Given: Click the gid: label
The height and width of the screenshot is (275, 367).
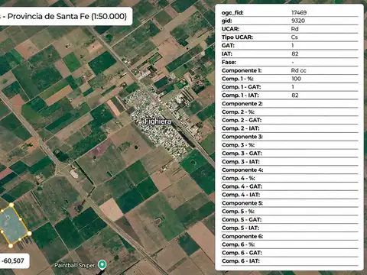Looking at the screenshot, I should 227,21.
